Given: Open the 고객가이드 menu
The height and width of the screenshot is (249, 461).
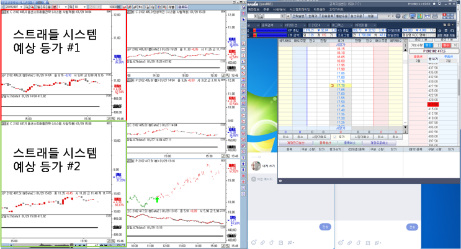Looking at the screenshot, I should [x=336, y=9].
